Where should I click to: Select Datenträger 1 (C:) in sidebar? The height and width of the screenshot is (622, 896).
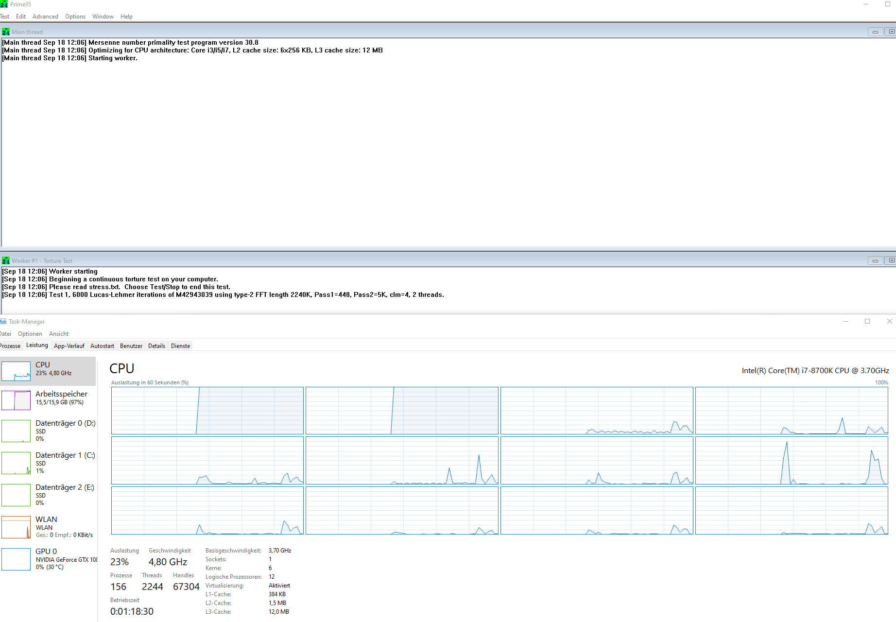pos(48,463)
